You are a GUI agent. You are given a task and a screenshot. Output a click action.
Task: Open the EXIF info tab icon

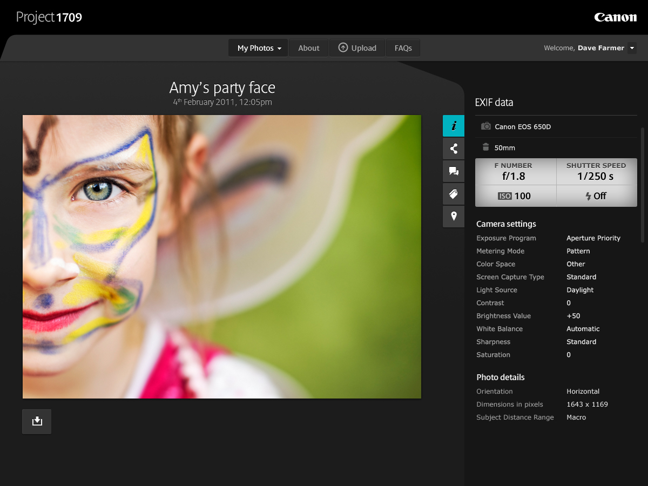[454, 126]
